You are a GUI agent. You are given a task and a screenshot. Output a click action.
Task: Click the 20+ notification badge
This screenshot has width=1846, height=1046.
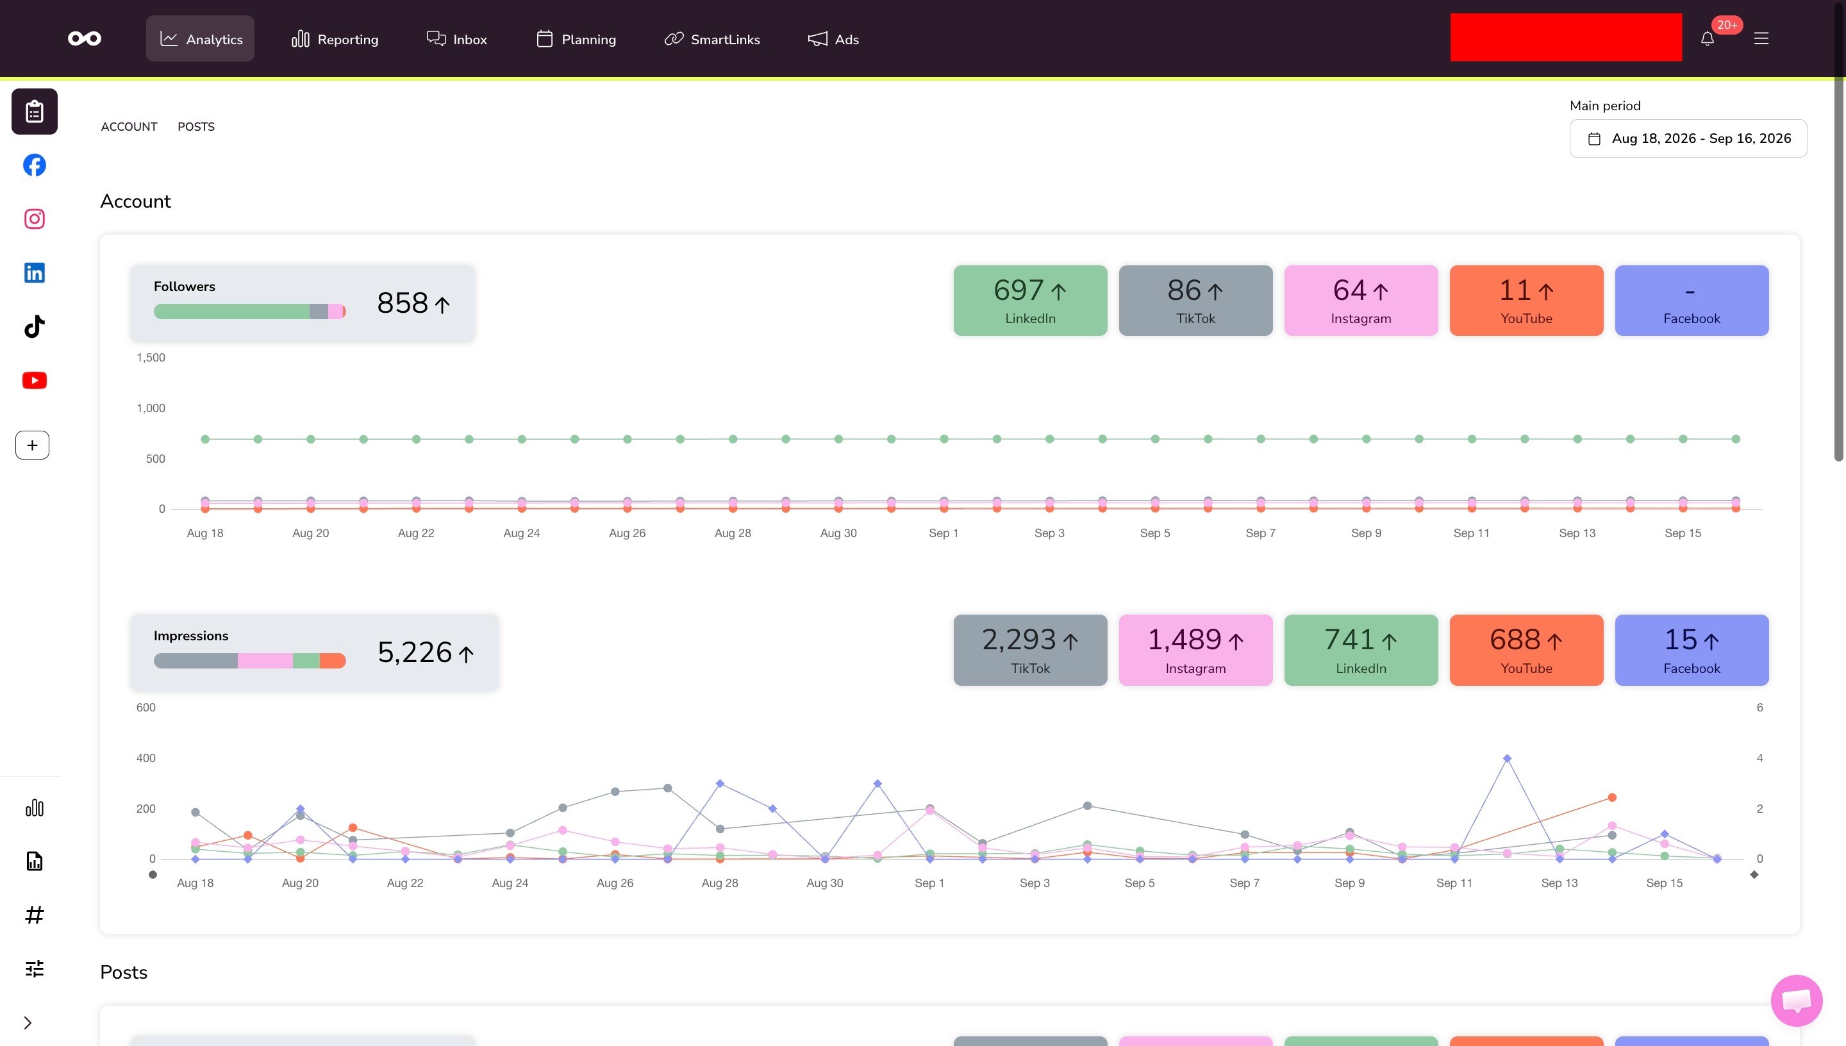coord(1727,25)
